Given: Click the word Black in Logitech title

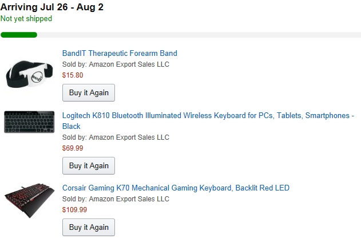Looking at the screenshot, I should pos(72,127).
